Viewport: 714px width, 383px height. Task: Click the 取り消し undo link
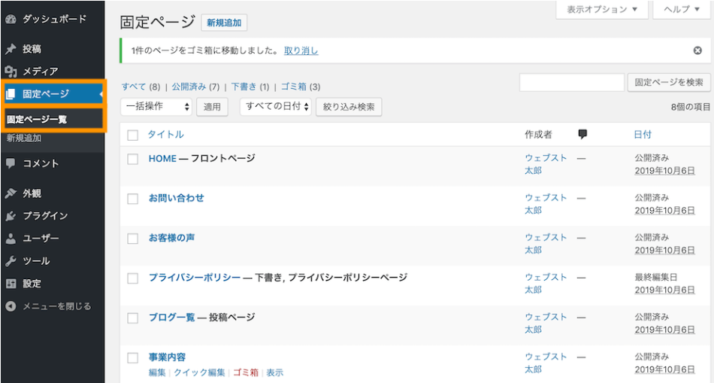point(301,50)
